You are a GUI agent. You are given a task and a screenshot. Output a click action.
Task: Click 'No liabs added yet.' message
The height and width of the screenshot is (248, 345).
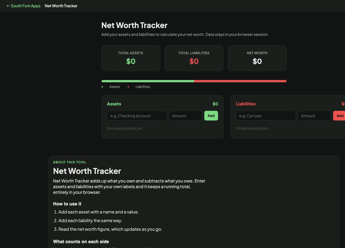253,128
